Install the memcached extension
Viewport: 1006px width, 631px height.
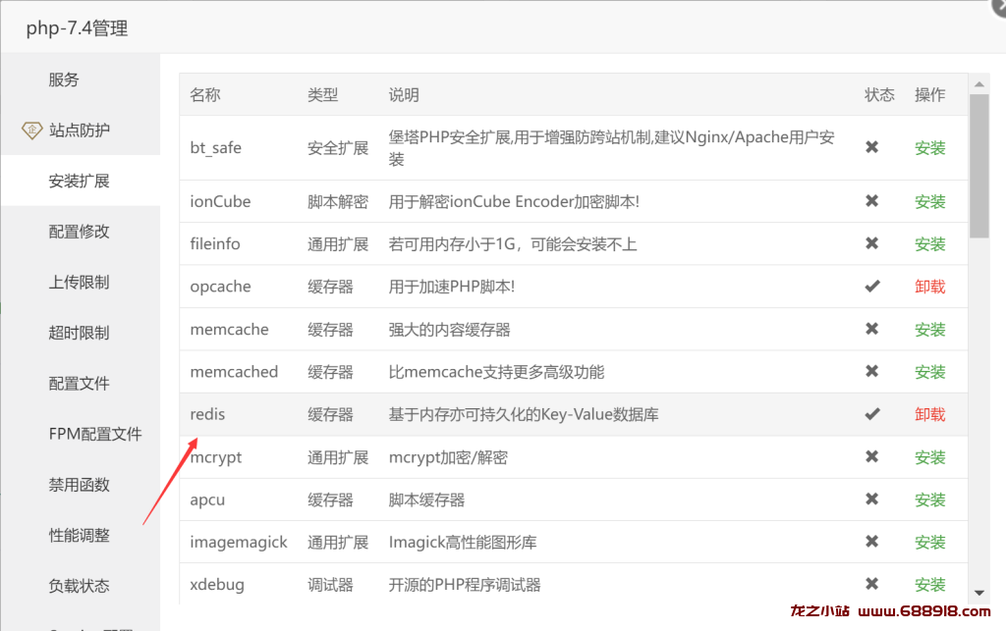coord(929,372)
